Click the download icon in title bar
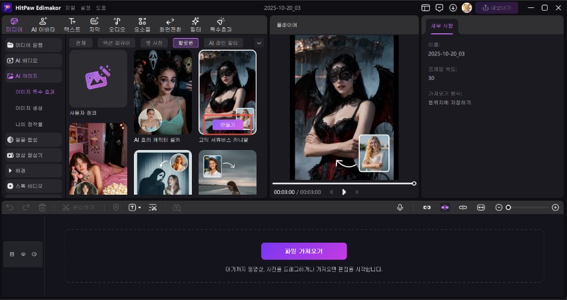Viewport: 567px width, 300px height. (453, 8)
